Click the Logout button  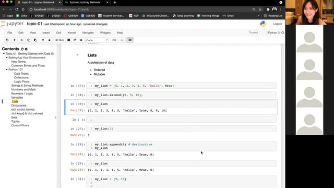click(277, 24)
